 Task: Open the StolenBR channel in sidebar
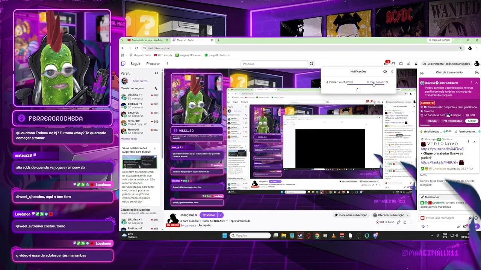(140, 123)
